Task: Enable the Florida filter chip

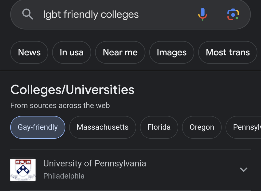Action: coord(159,127)
